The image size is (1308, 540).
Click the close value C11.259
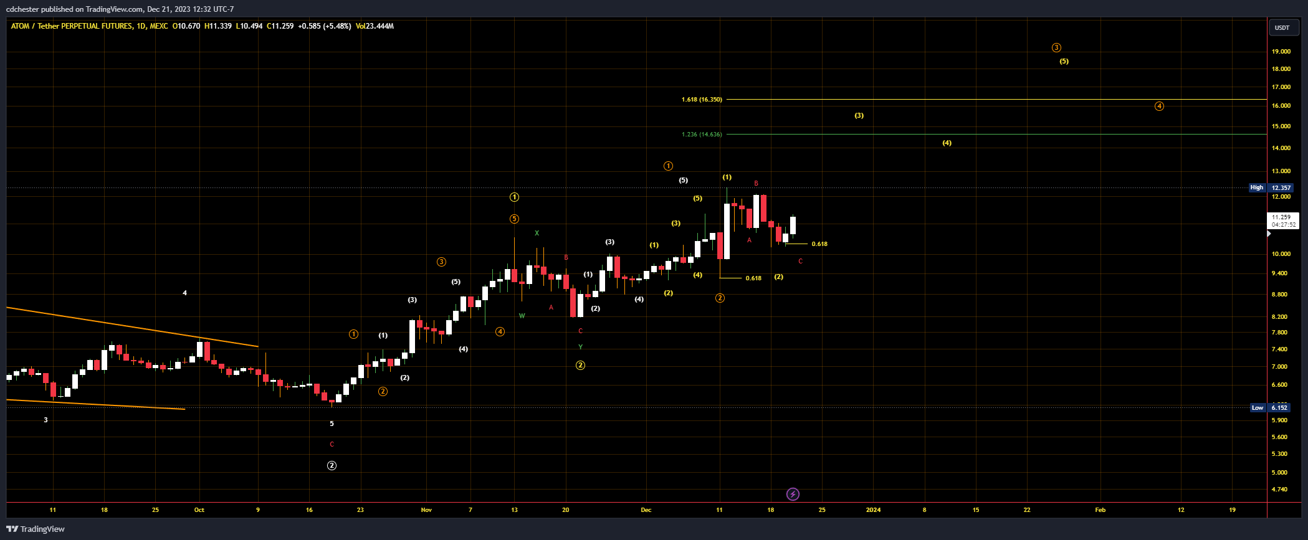(280, 26)
